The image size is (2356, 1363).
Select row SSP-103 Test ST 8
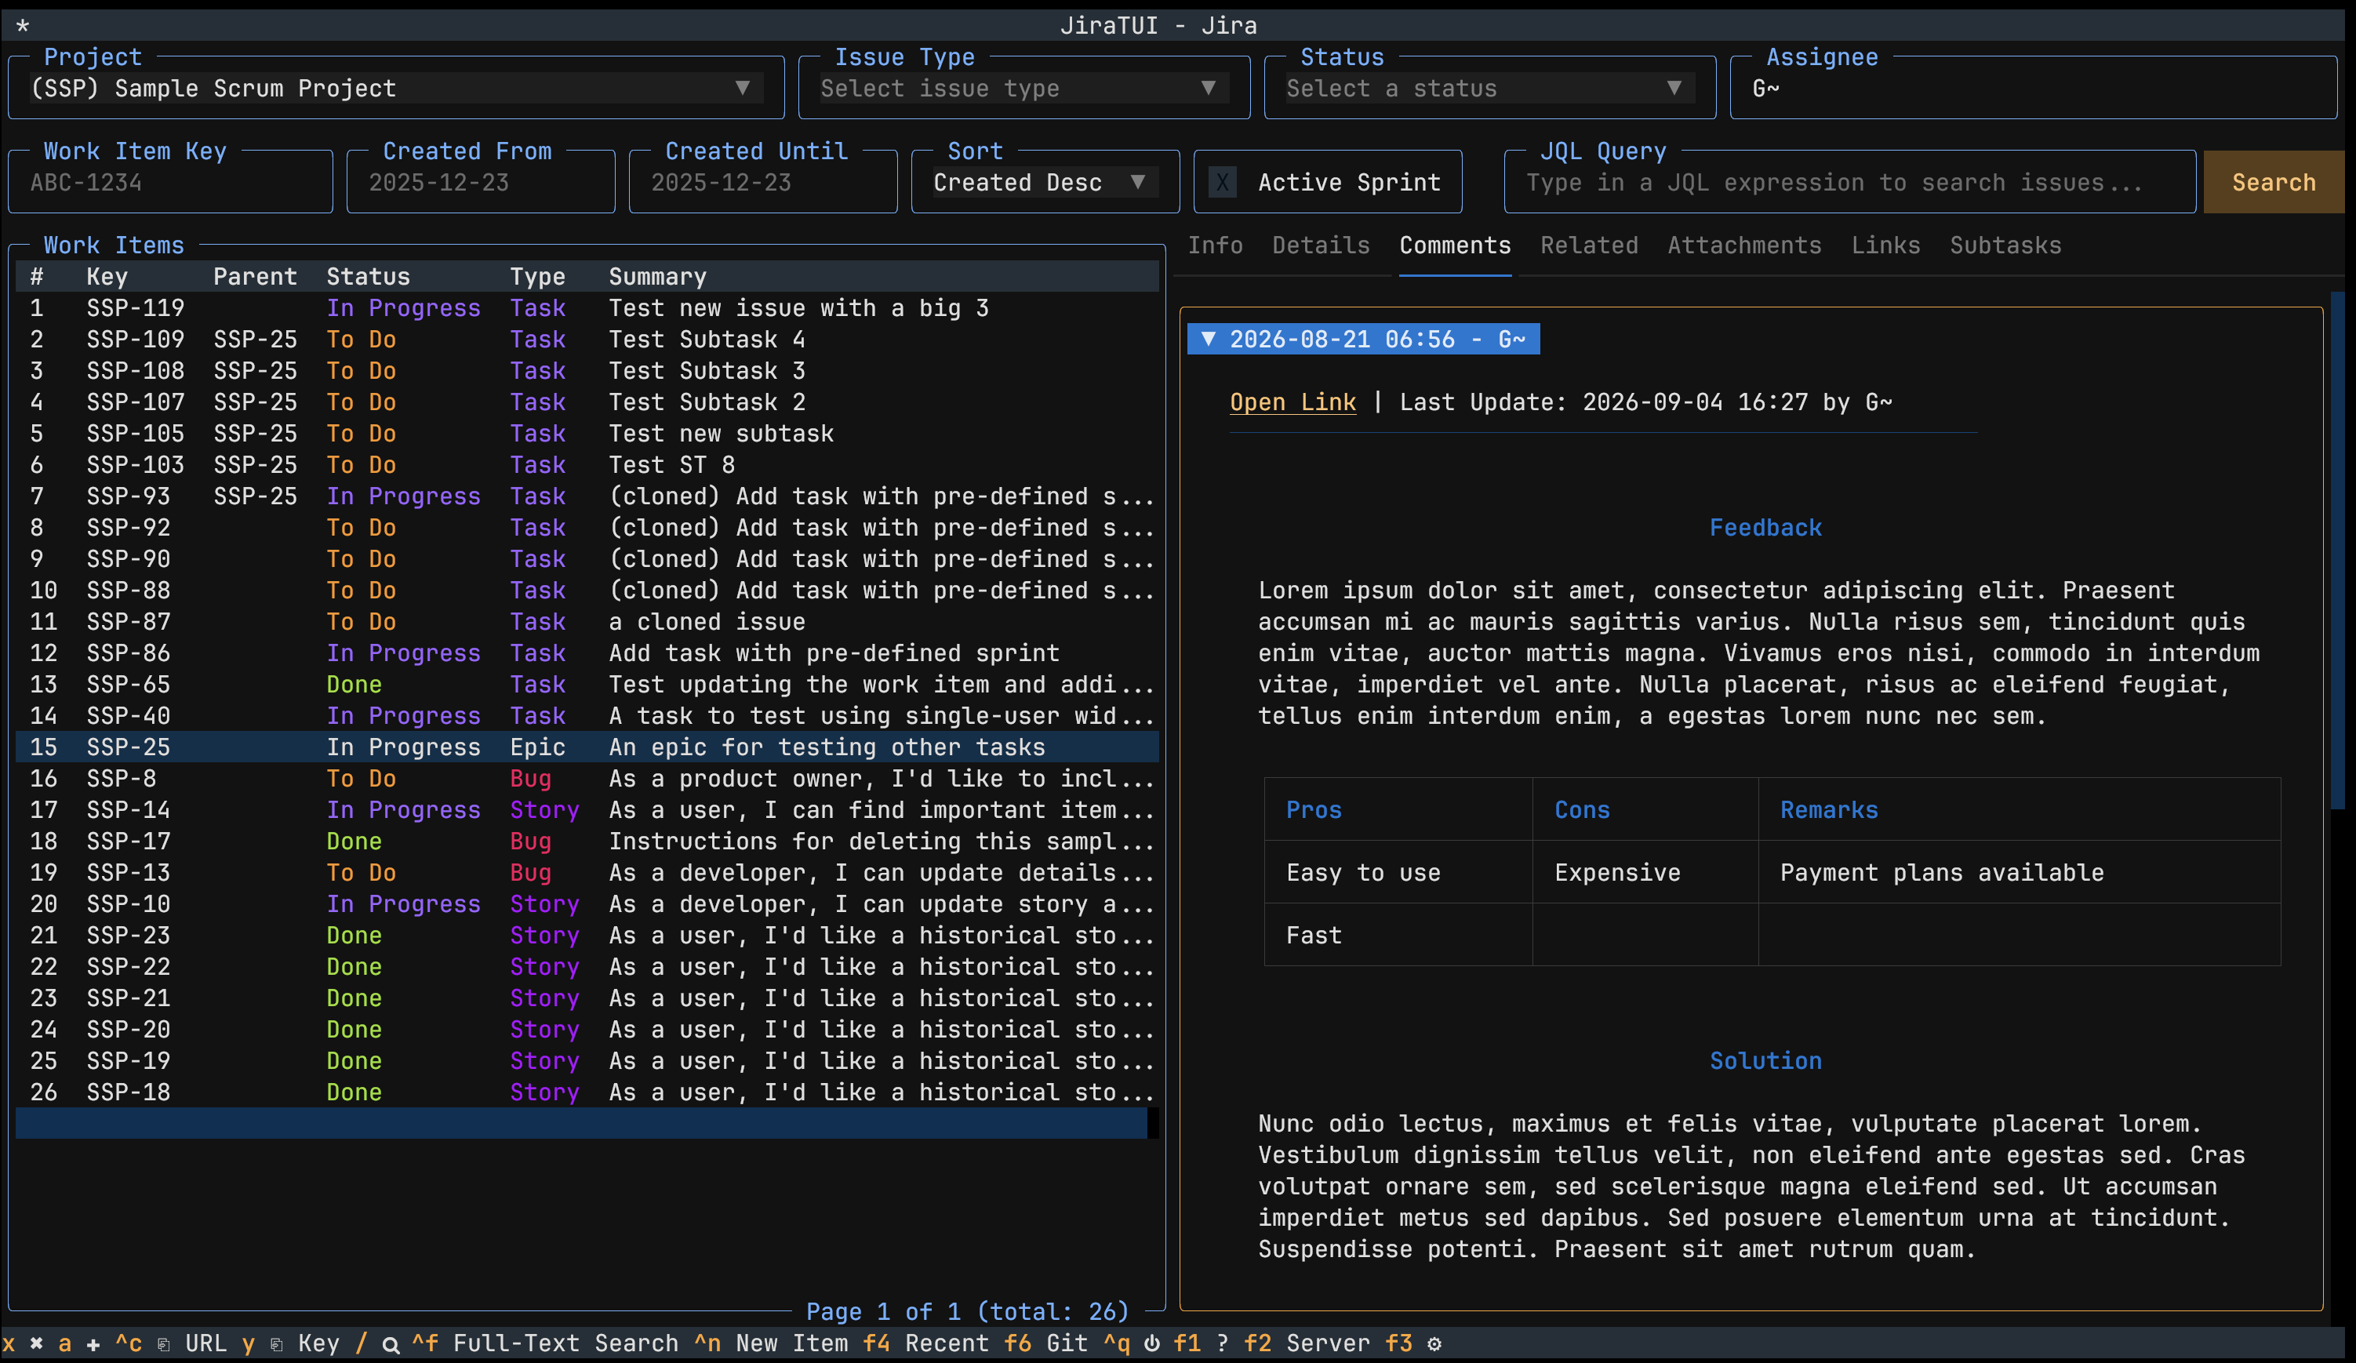pyautogui.click(x=587, y=464)
